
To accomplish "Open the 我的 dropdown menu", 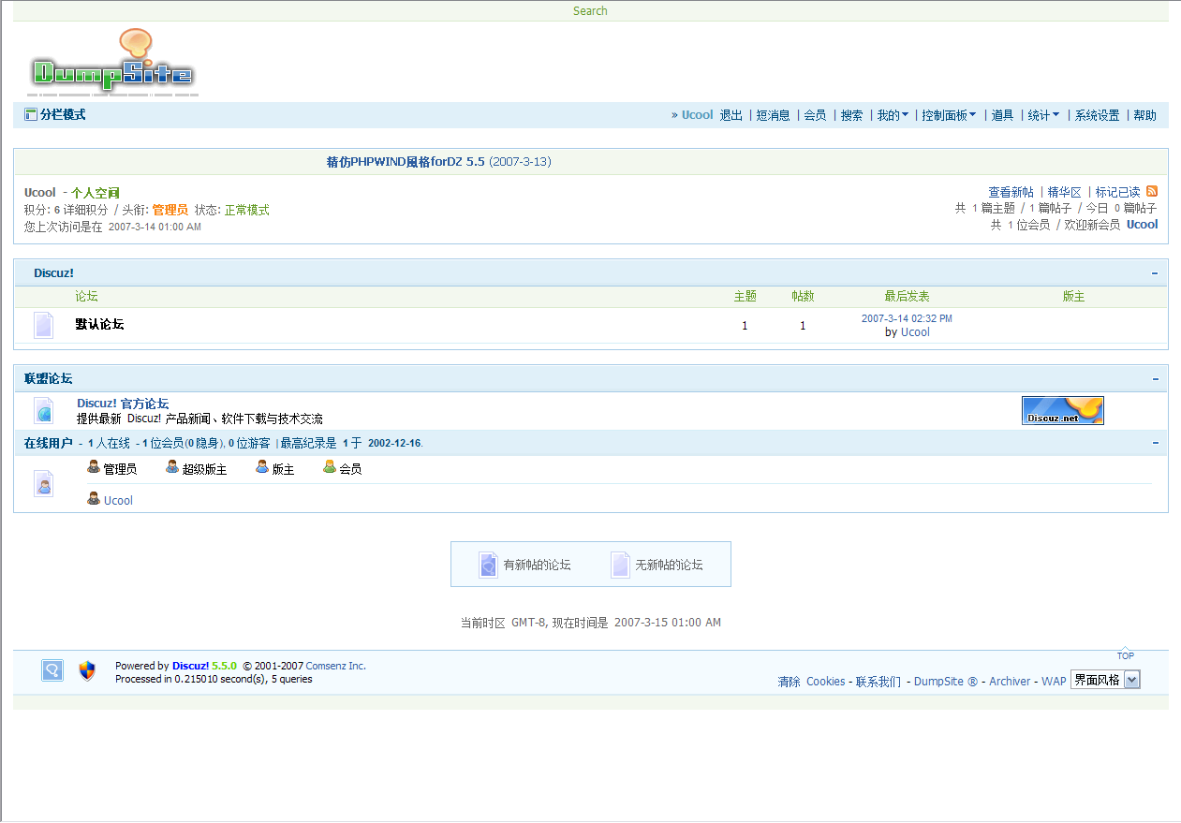I will click(x=893, y=115).
